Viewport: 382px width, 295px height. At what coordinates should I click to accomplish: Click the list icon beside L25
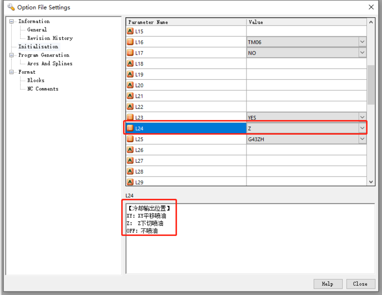pos(130,139)
